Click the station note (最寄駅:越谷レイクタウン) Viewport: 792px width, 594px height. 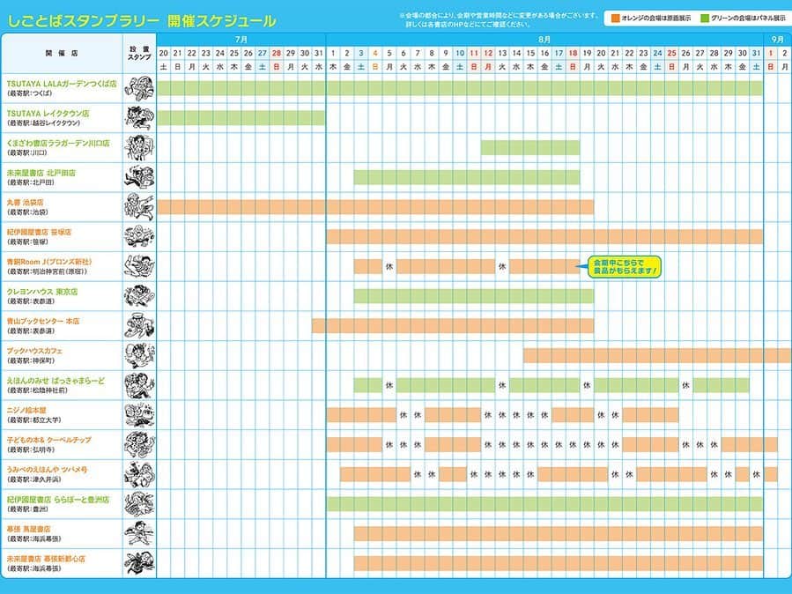click(43, 123)
